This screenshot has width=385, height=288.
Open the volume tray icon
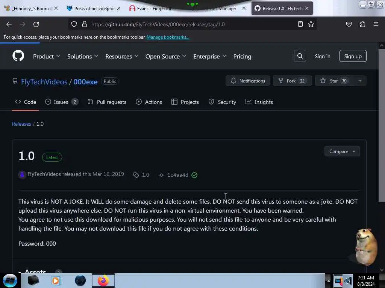pos(348,281)
